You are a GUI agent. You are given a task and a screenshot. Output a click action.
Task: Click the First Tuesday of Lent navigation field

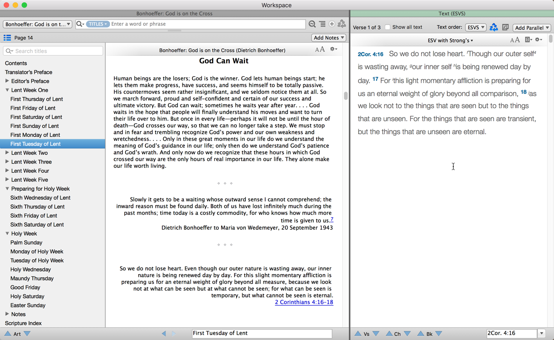pyautogui.click(x=262, y=333)
